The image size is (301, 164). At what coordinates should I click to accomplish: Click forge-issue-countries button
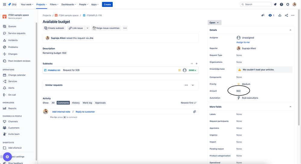coord(106,28)
